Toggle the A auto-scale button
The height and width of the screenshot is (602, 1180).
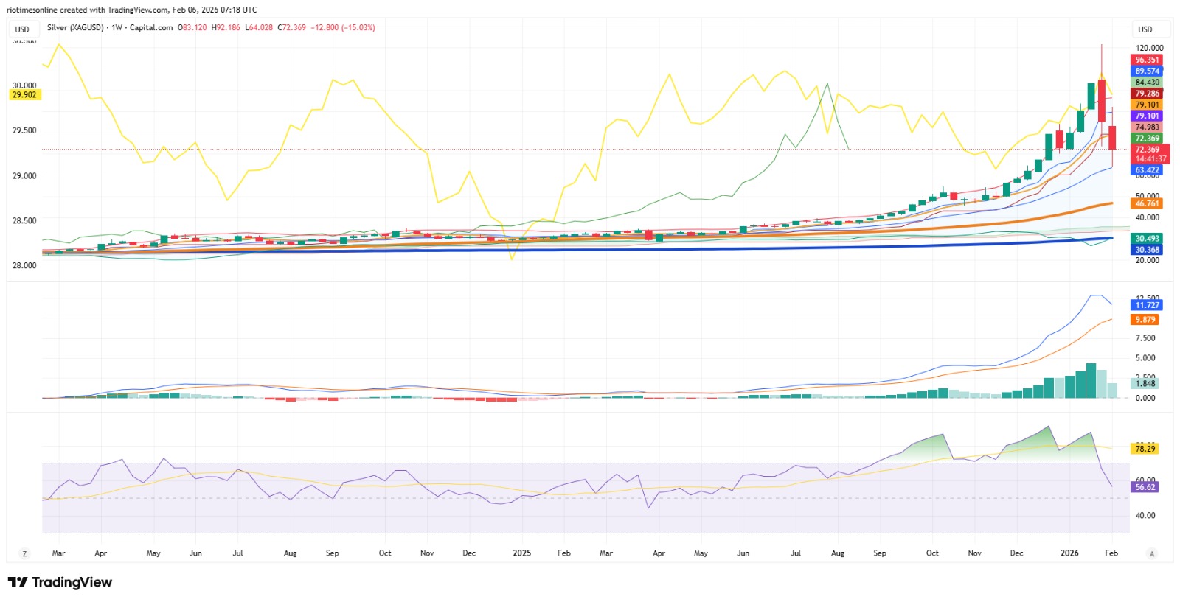click(x=1151, y=553)
